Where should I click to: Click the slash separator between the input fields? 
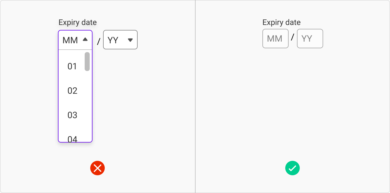coord(293,36)
